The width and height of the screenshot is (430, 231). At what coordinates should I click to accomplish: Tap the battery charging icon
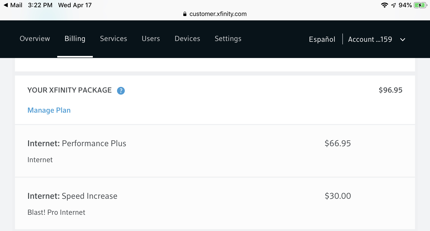pyautogui.click(x=420, y=5)
